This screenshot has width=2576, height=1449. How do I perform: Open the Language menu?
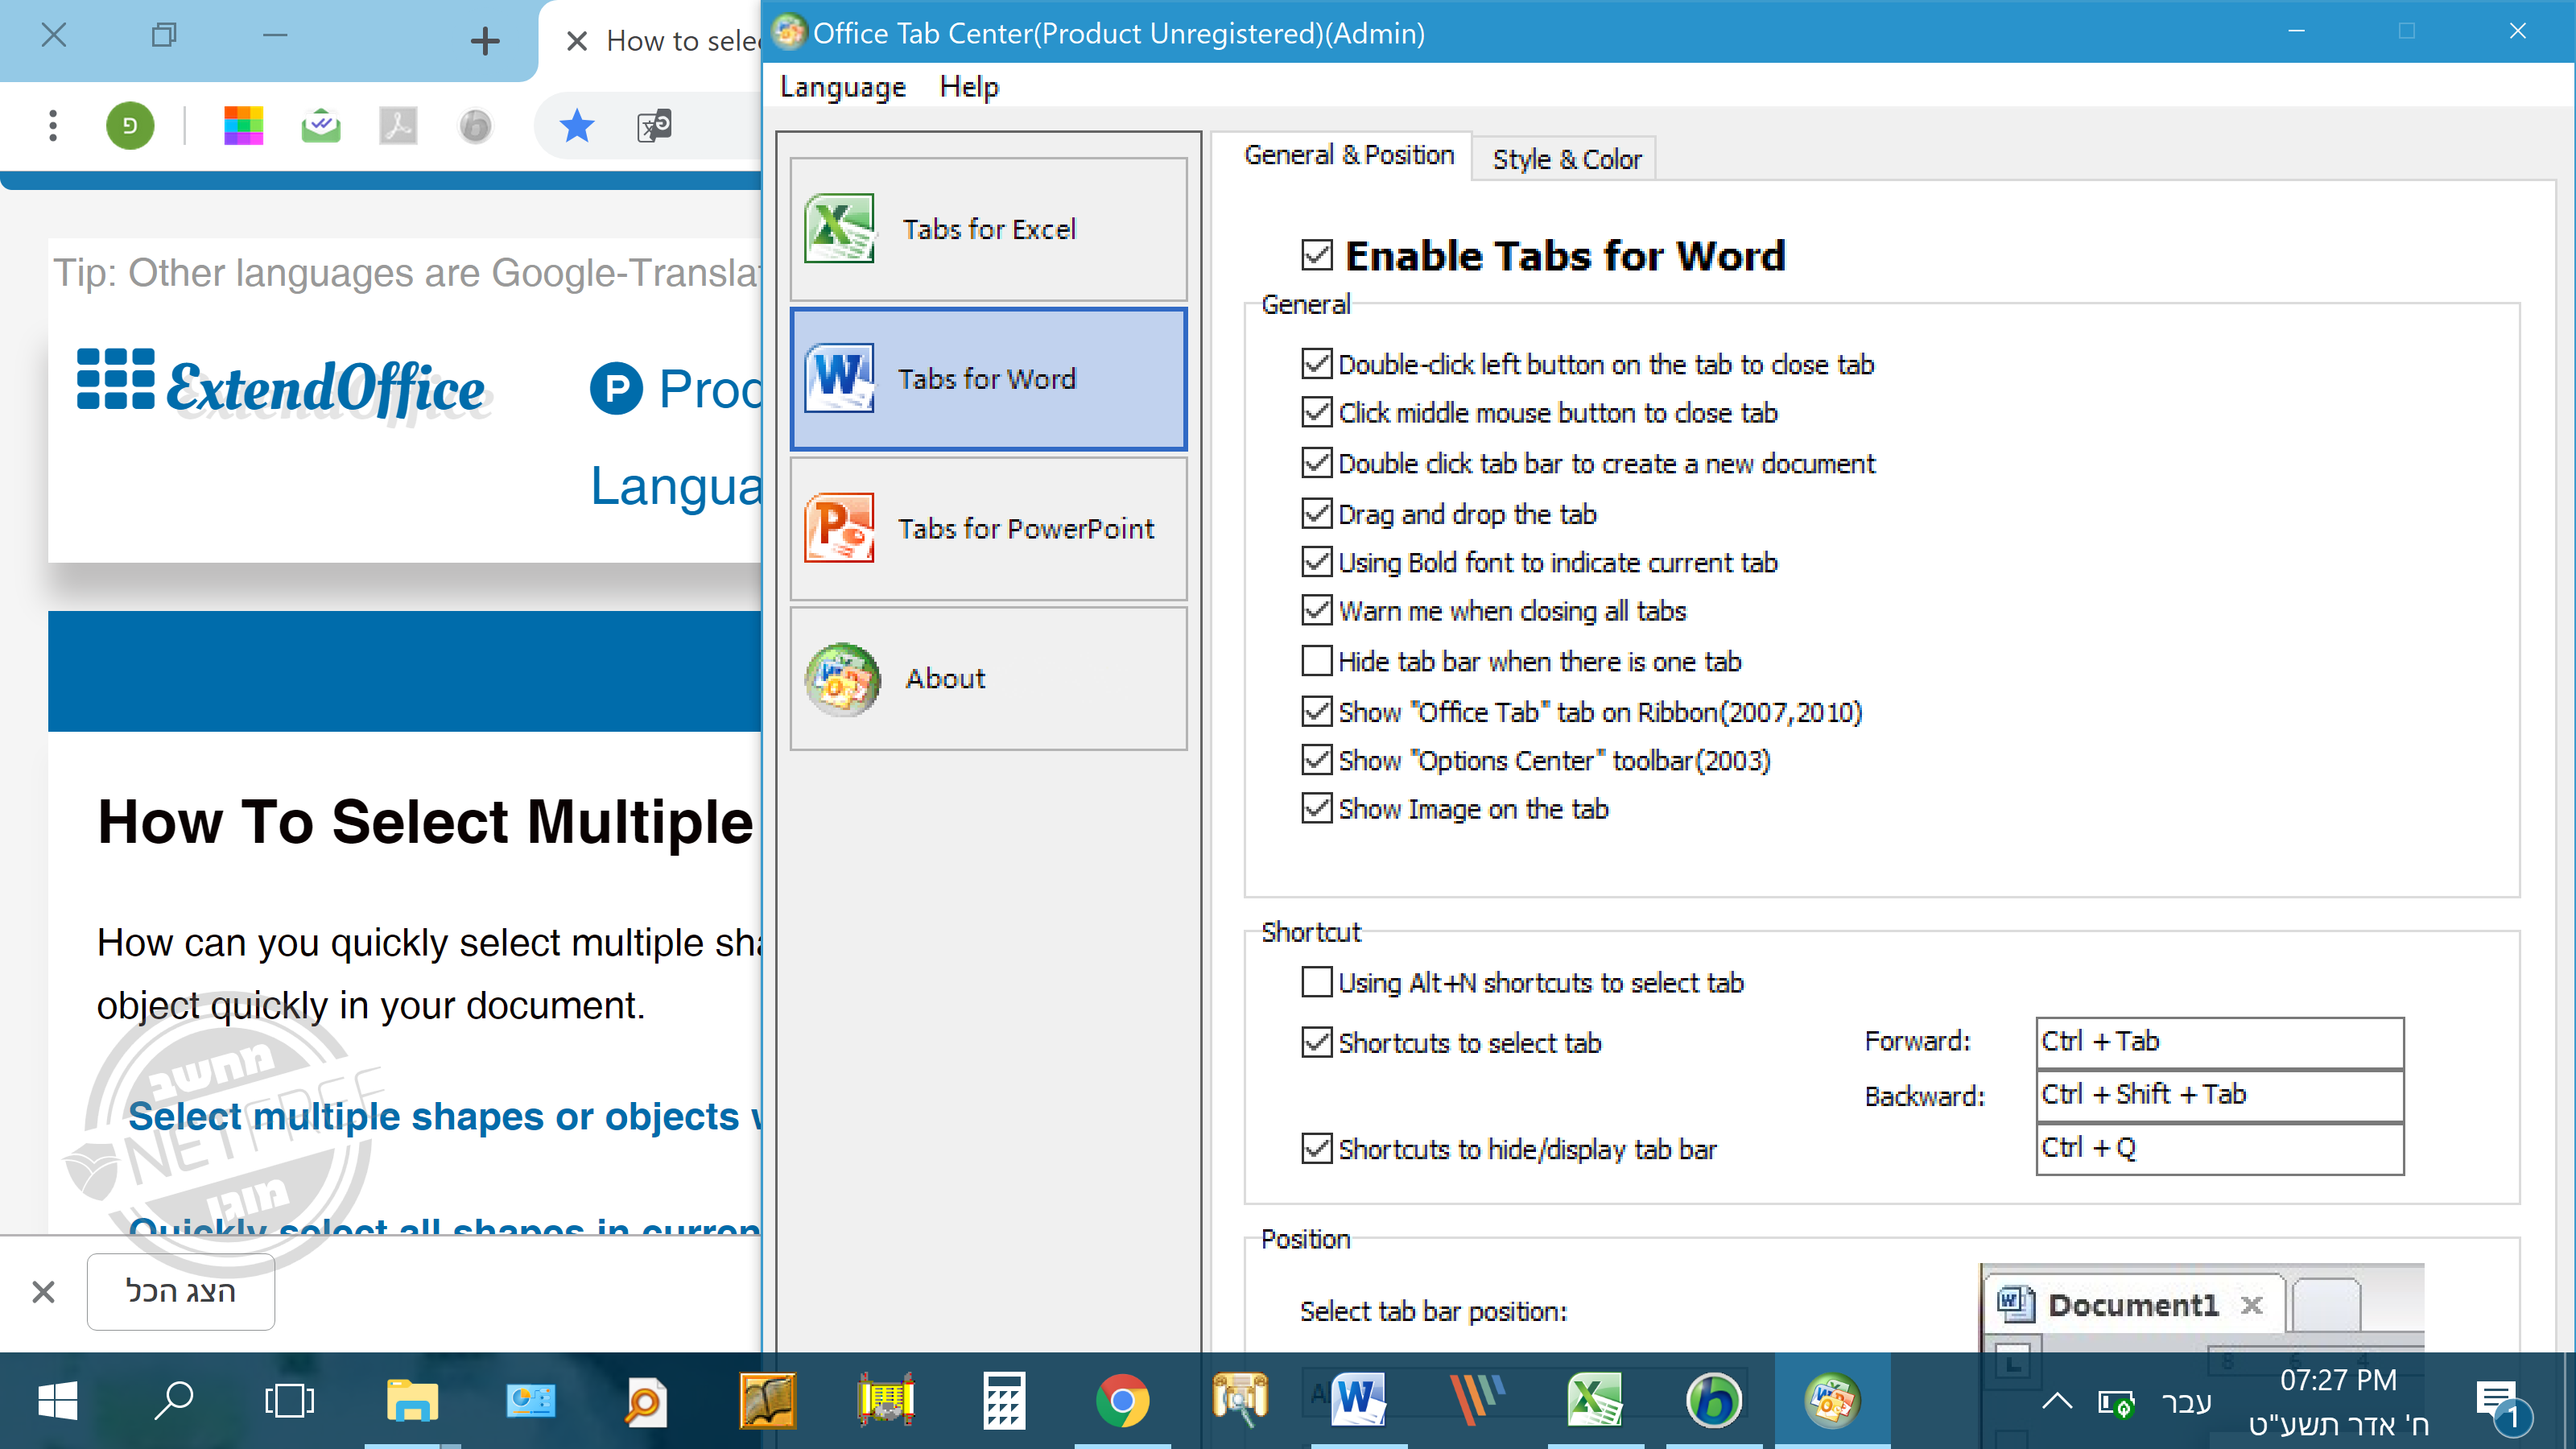[842, 87]
